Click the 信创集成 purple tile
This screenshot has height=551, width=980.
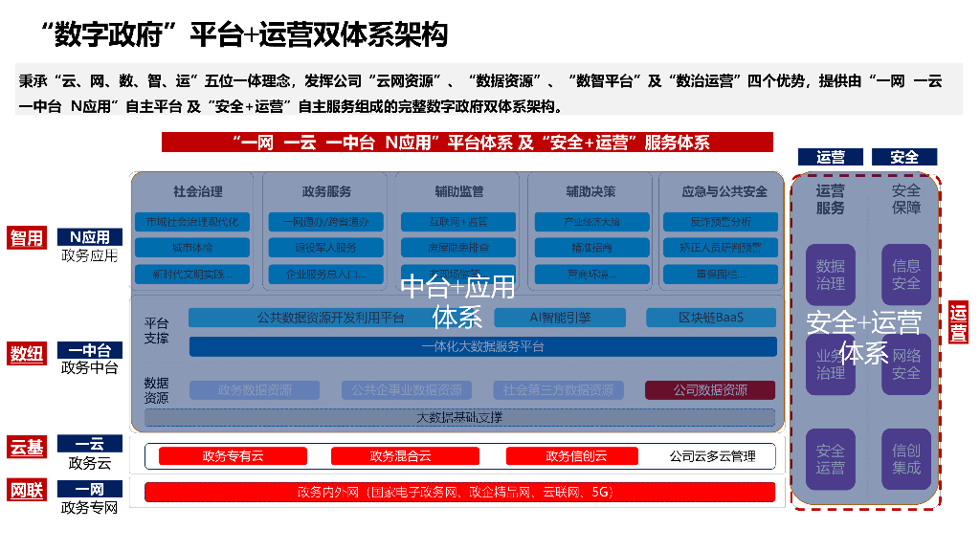tap(905, 458)
